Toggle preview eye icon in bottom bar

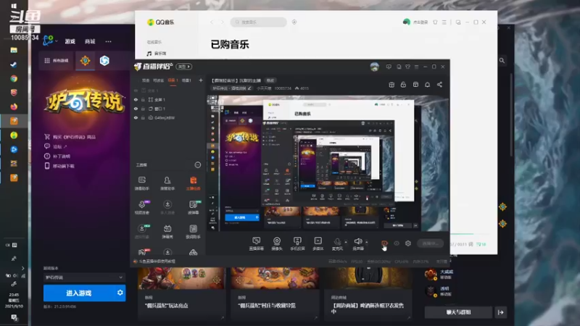(397, 243)
